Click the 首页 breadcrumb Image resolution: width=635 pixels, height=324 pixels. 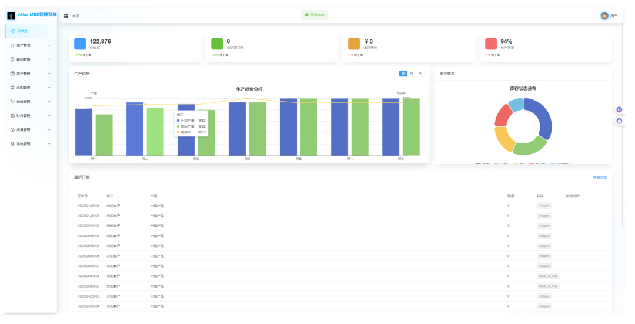(x=76, y=16)
